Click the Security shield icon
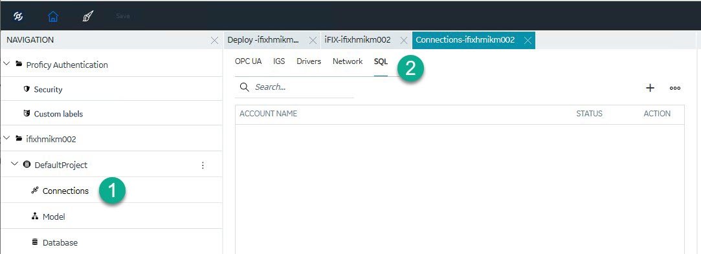Screen dimensions: 701x254 [27, 89]
